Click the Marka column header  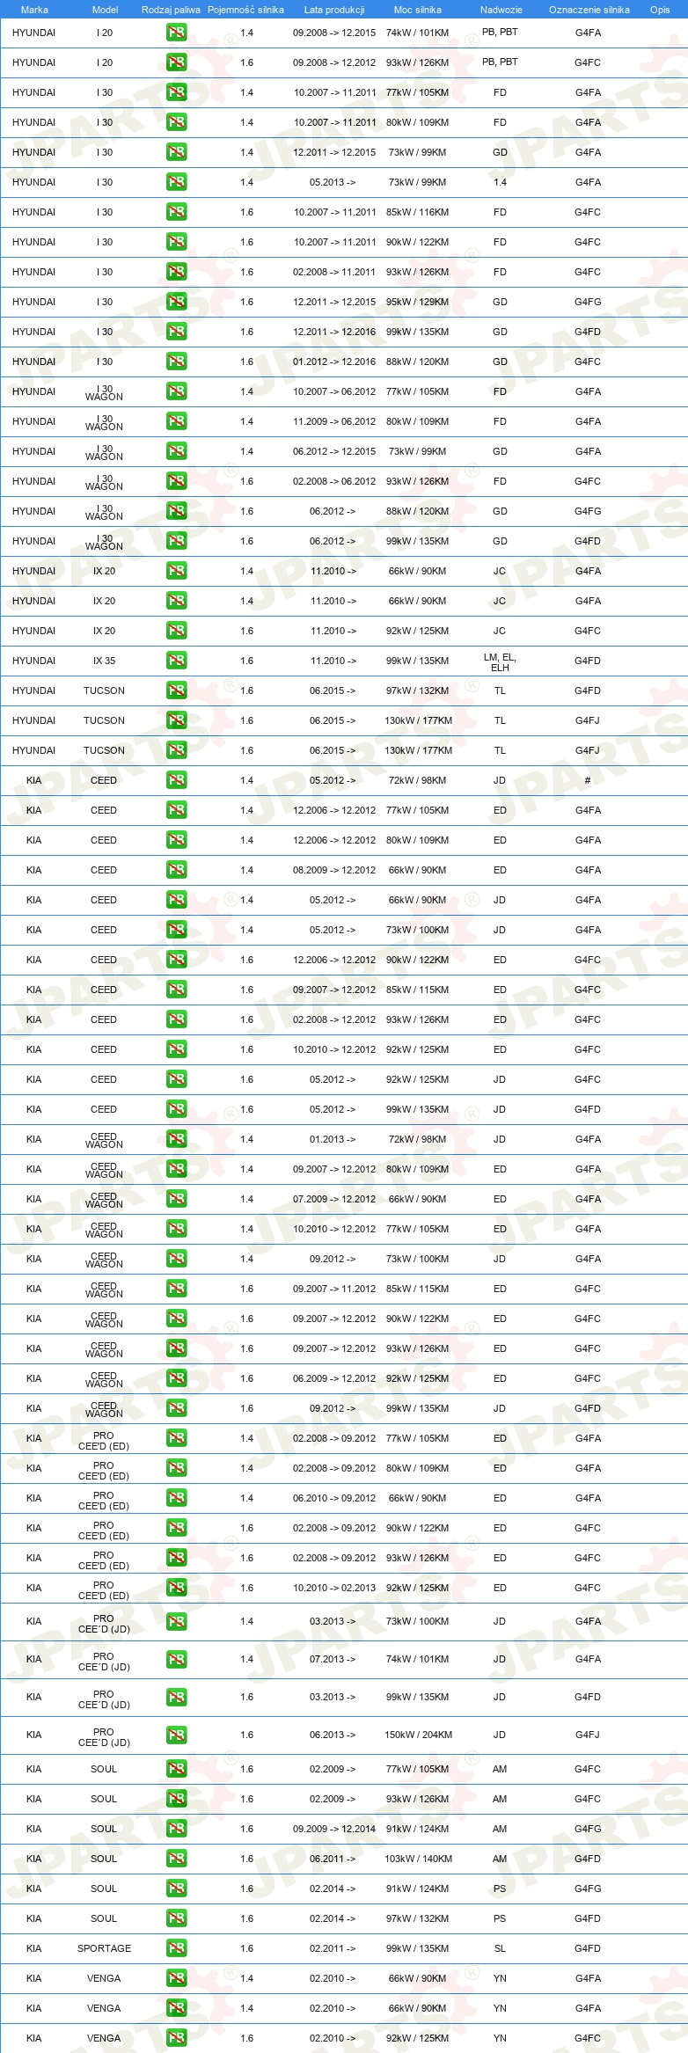point(34,10)
